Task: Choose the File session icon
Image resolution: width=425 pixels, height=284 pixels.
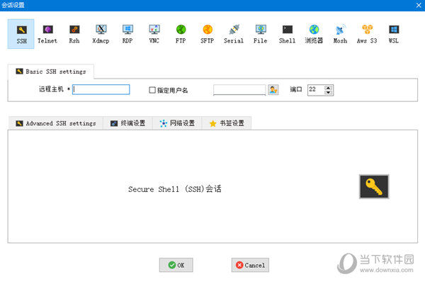Action: tap(261, 34)
